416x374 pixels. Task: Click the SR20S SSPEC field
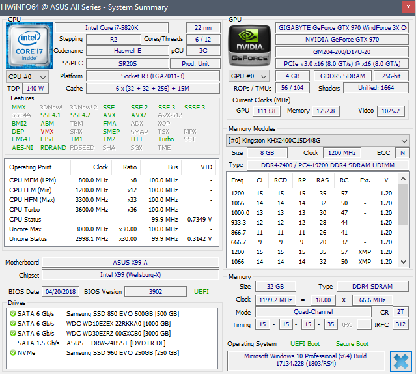(128, 64)
